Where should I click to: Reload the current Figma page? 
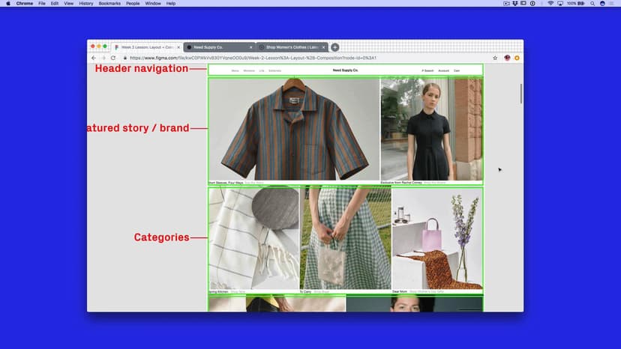click(113, 58)
